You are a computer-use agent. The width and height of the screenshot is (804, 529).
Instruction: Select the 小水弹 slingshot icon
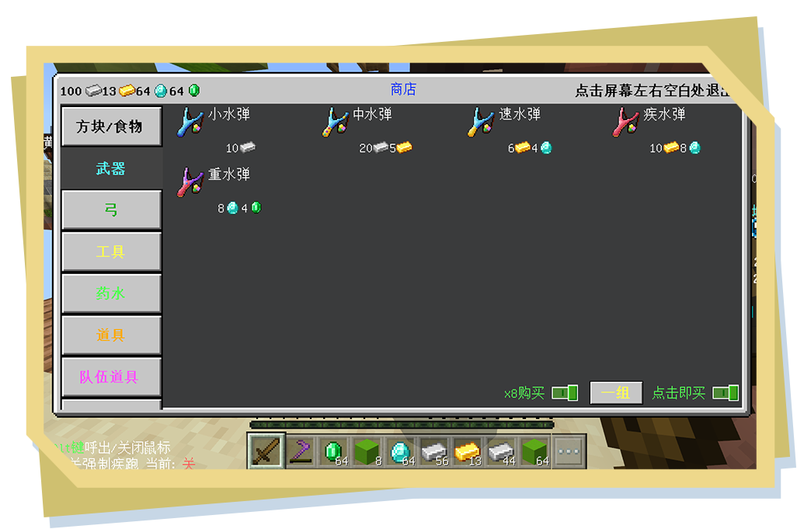coord(190,123)
